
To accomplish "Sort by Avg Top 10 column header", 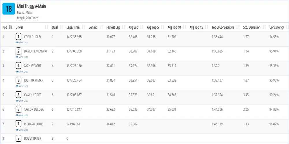I will pos(177,27).
